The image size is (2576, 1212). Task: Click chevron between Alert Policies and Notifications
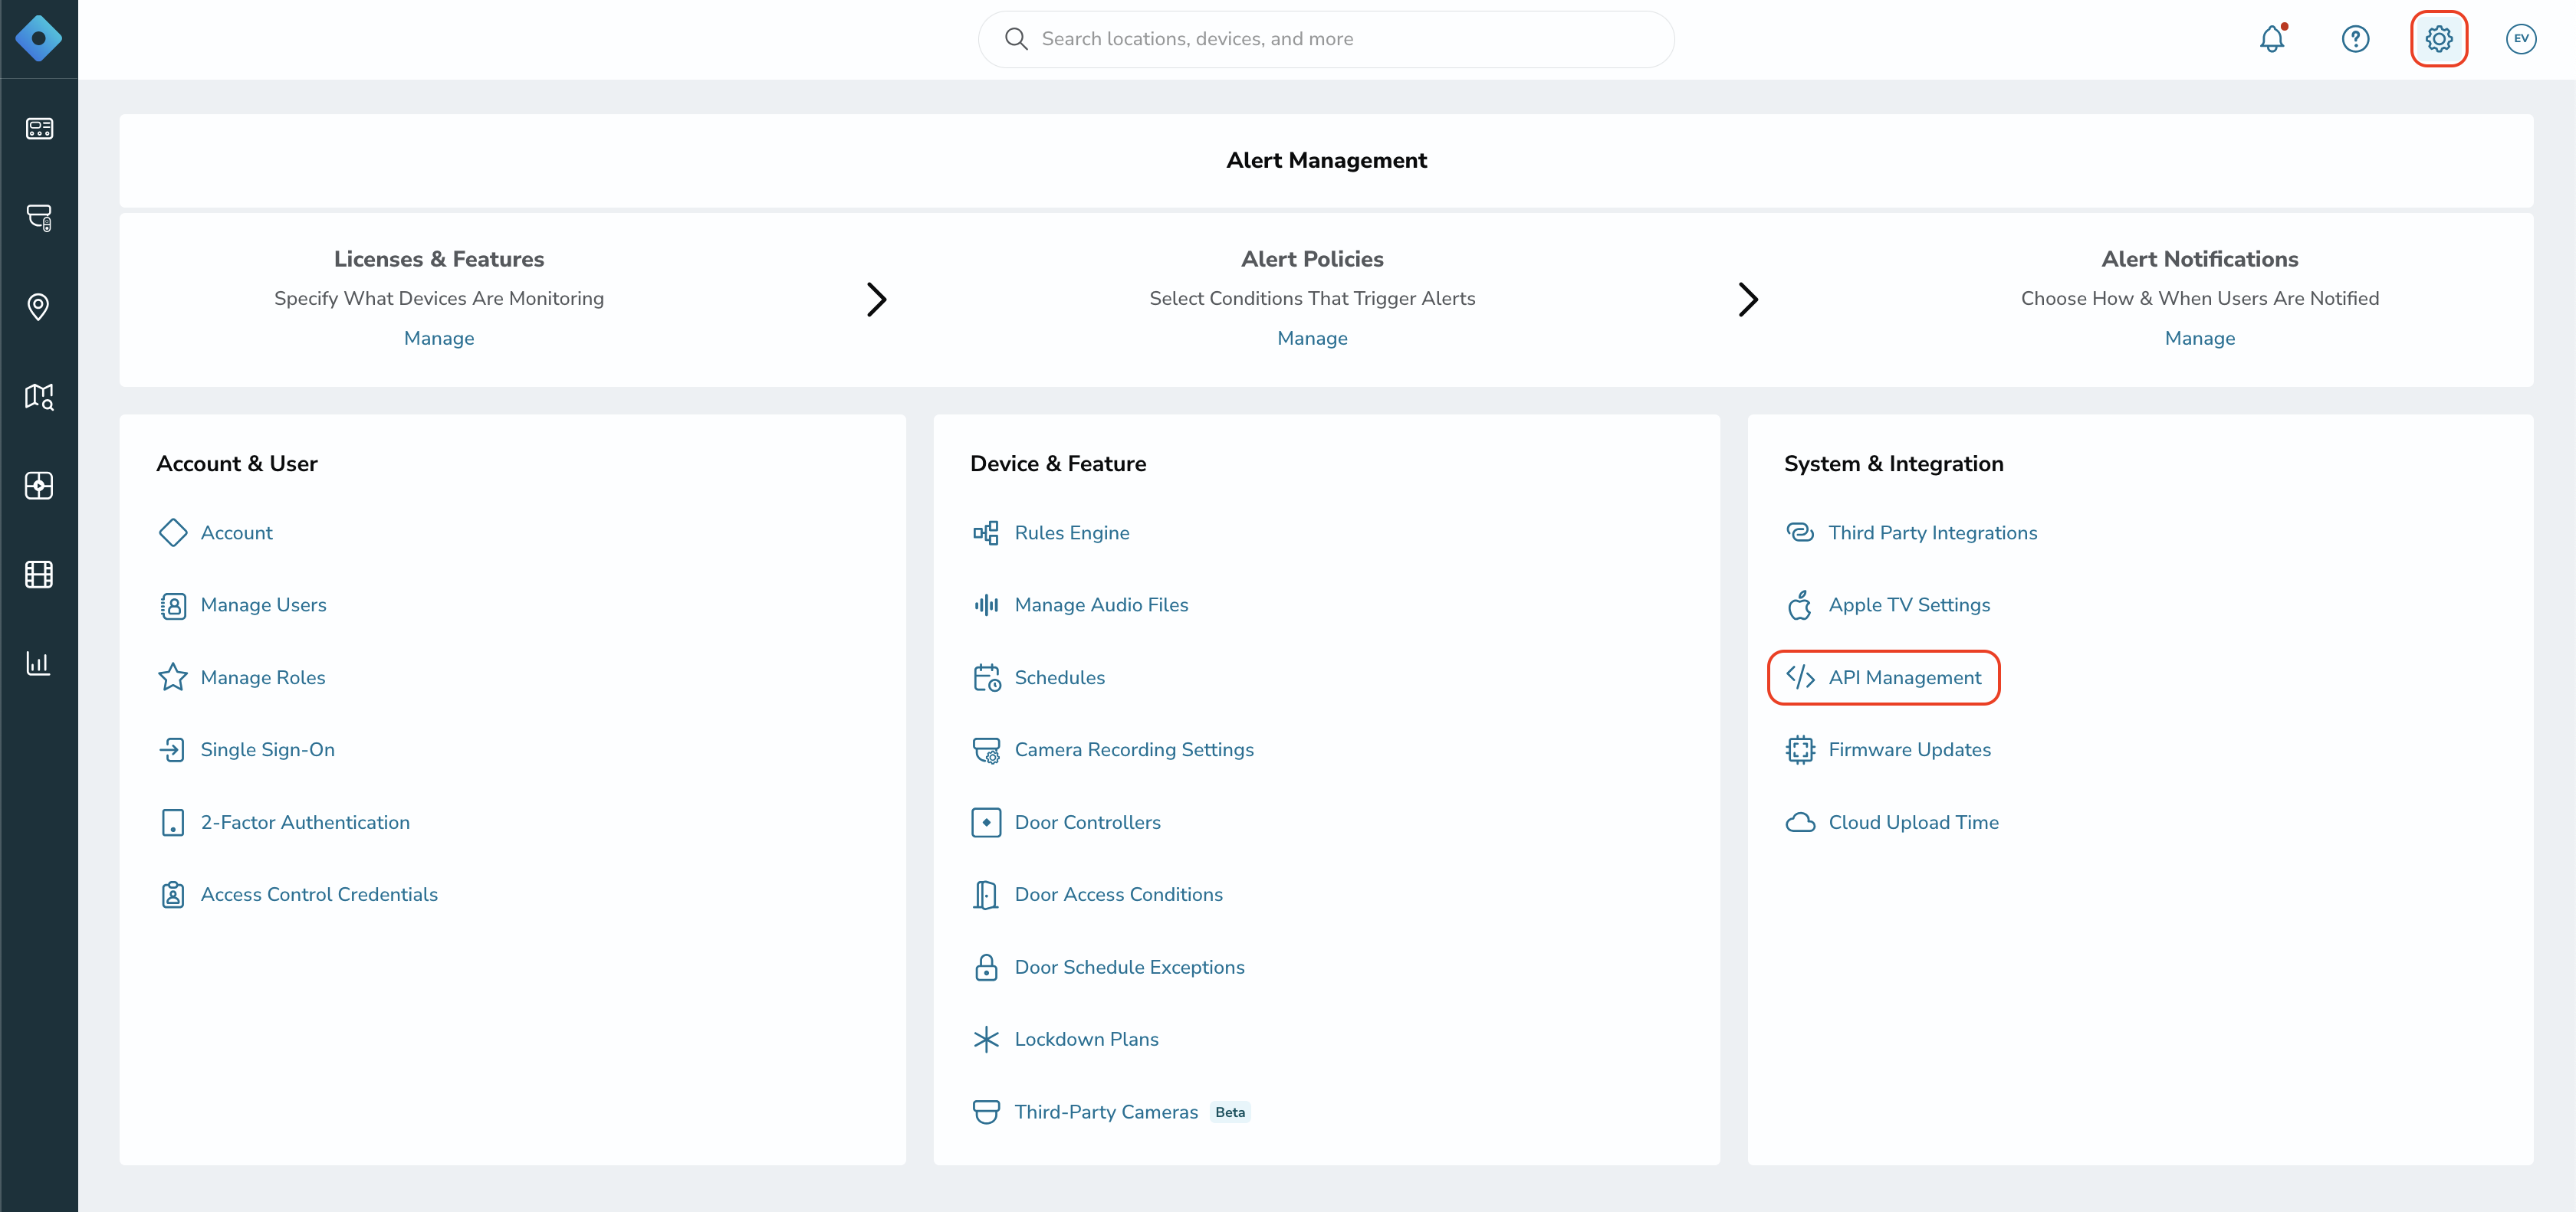(1747, 299)
